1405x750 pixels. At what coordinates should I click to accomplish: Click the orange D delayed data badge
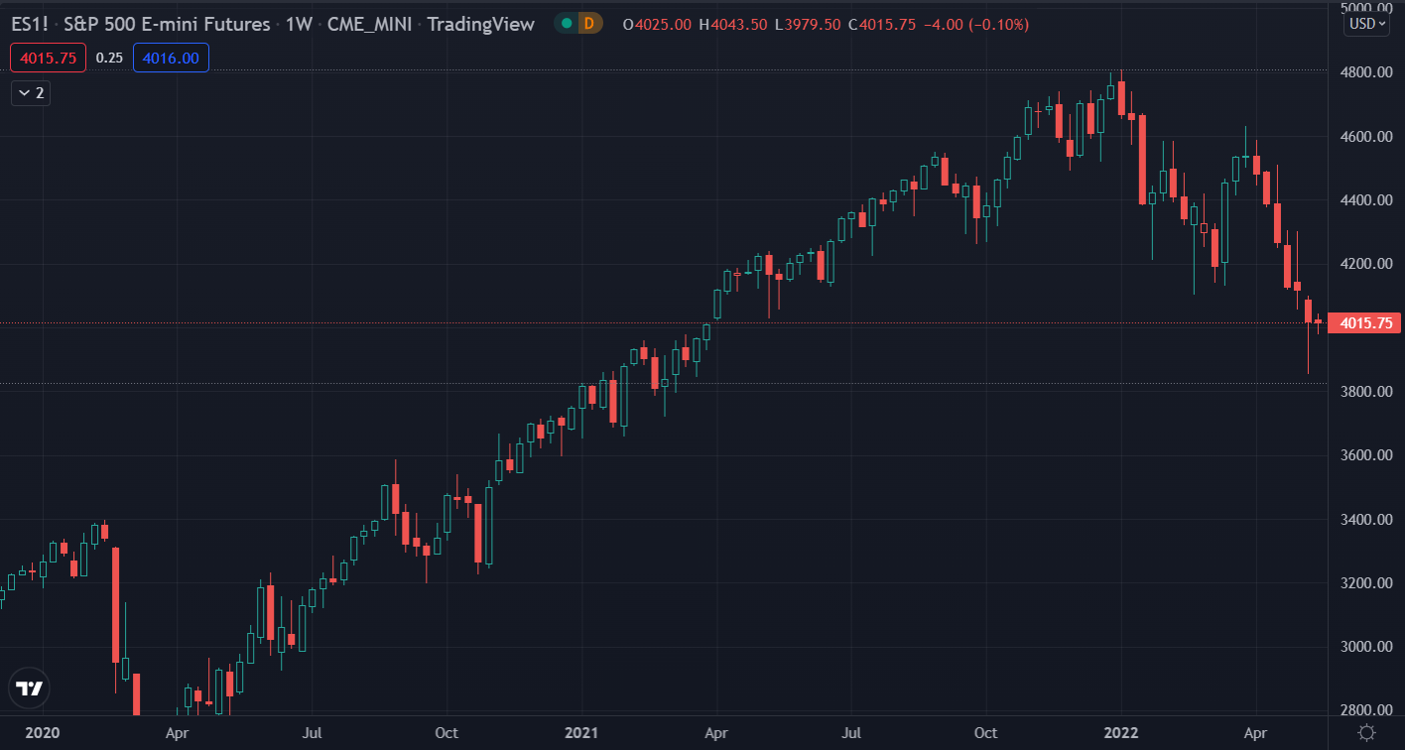589,24
